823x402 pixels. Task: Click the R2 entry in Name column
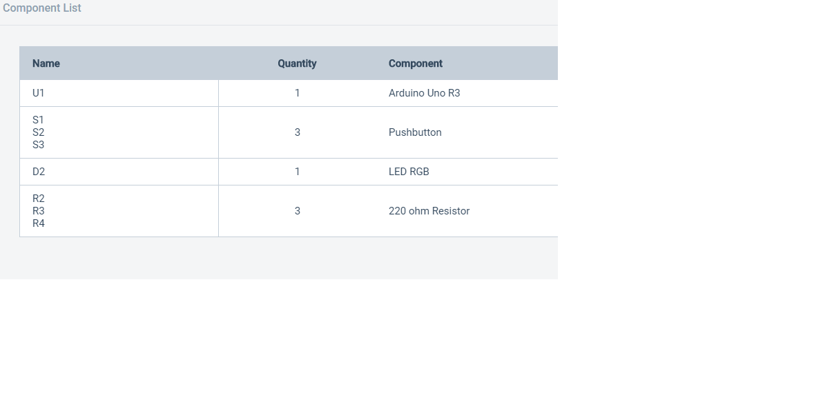[x=39, y=199]
